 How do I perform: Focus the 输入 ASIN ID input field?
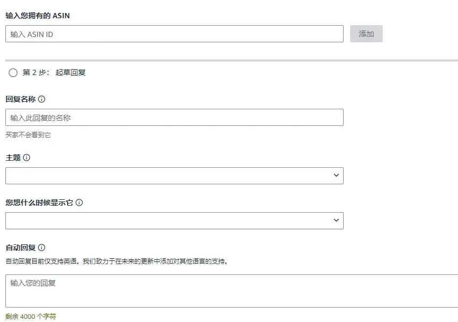coord(174,34)
